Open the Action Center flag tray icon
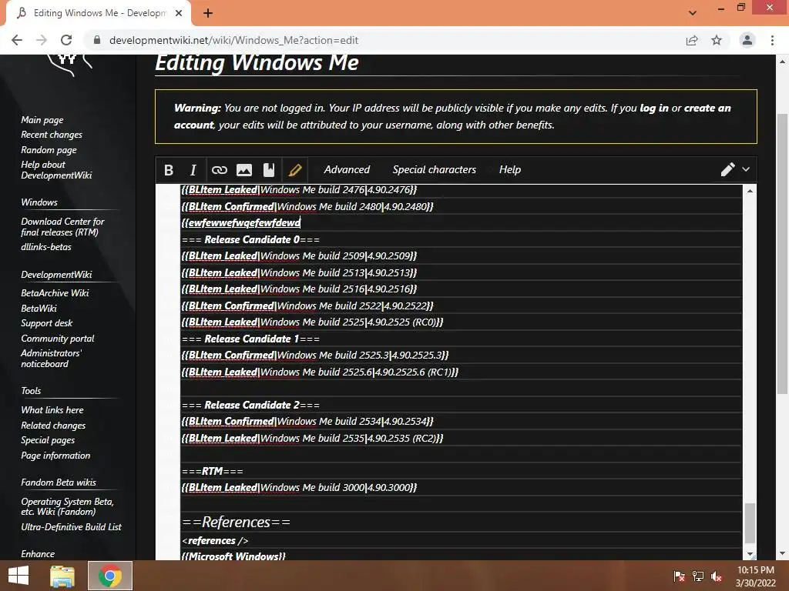 point(680,576)
